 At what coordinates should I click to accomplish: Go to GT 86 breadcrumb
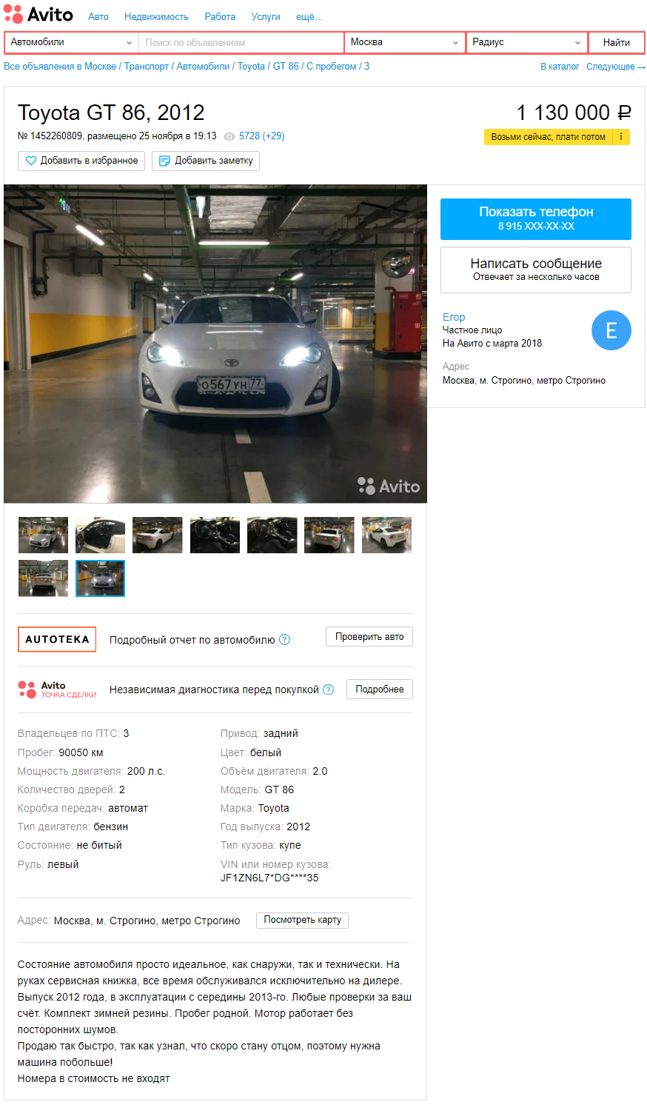[x=286, y=66]
